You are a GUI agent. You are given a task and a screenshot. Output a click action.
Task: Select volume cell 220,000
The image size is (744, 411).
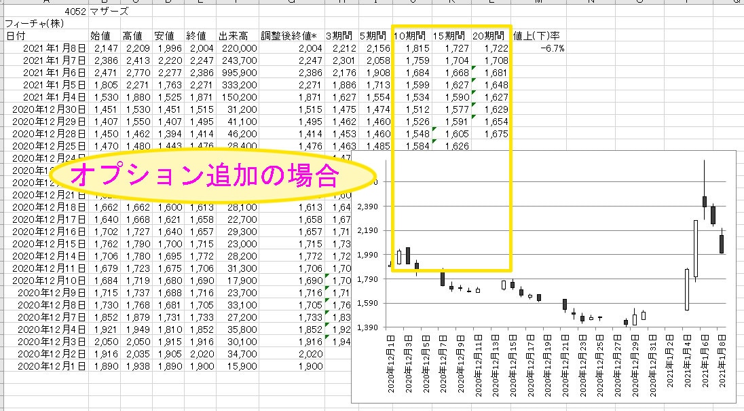pos(237,48)
